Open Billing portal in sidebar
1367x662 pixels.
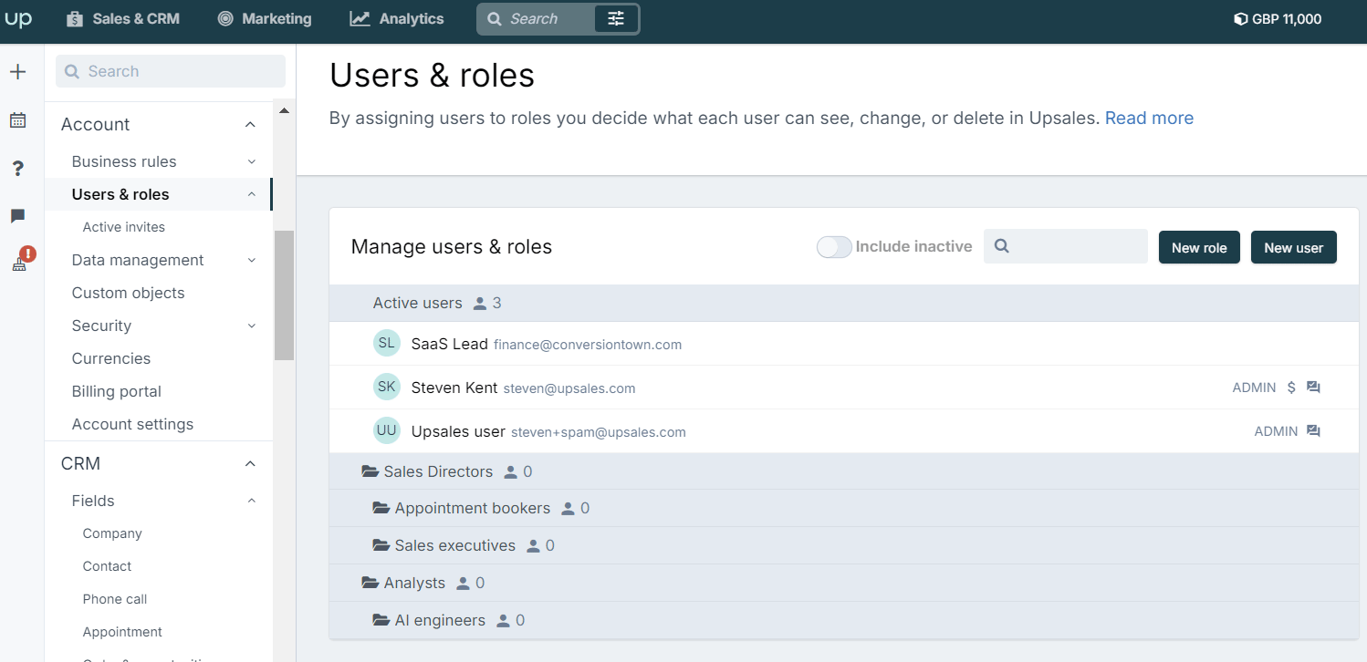(117, 391)
